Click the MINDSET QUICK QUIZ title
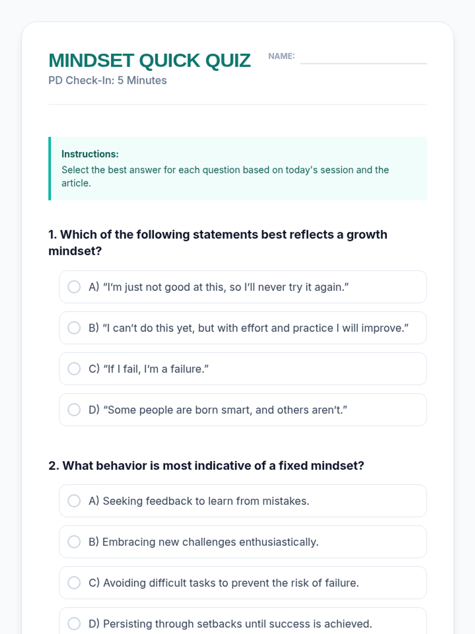Viewport: 475px width, 634px height. tap(149, 61)
